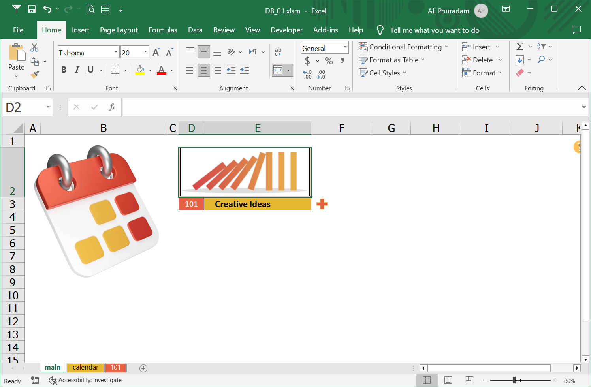Click the Increase Font Size icon
Screen dimensions: 591x387
click(156, 53)
